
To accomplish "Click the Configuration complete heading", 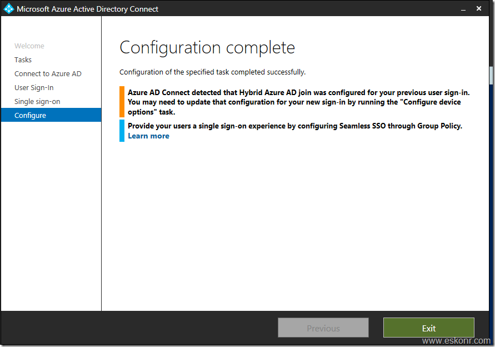I will (207, 48).
